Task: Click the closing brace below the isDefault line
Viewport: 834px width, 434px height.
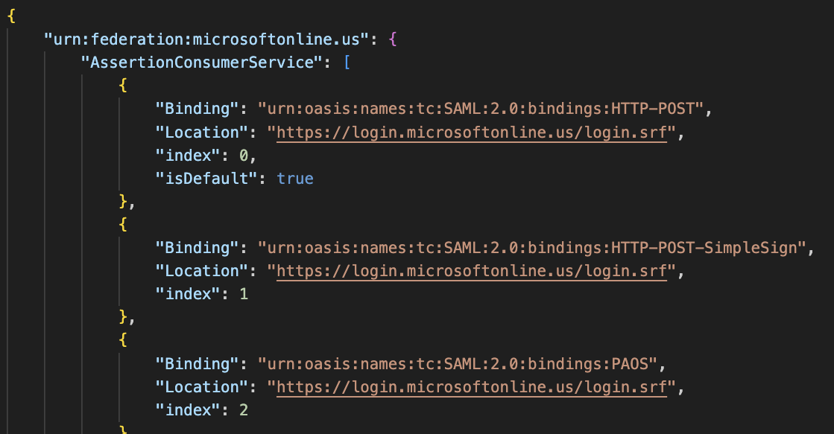Action: pyautogui.click(x=123, y=202)
